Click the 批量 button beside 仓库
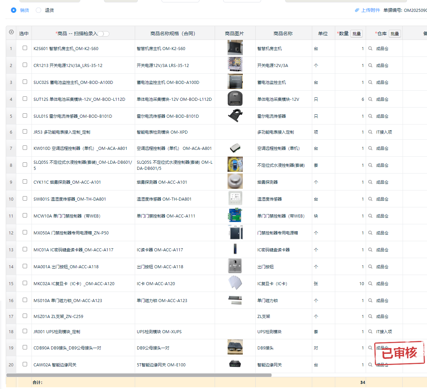The height and width of the screenshot is (389, 427). 394,33
